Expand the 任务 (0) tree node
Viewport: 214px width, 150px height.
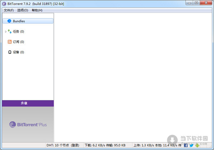point(6,32)
